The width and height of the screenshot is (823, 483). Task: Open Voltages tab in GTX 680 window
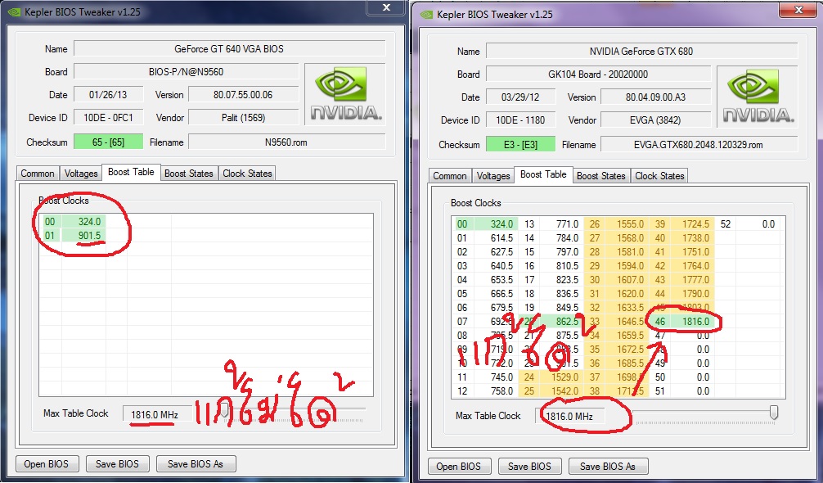click(493, 176)
